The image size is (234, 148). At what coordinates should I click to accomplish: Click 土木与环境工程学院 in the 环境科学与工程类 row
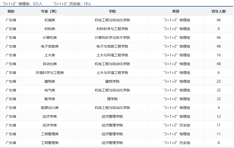coord(112,73)
